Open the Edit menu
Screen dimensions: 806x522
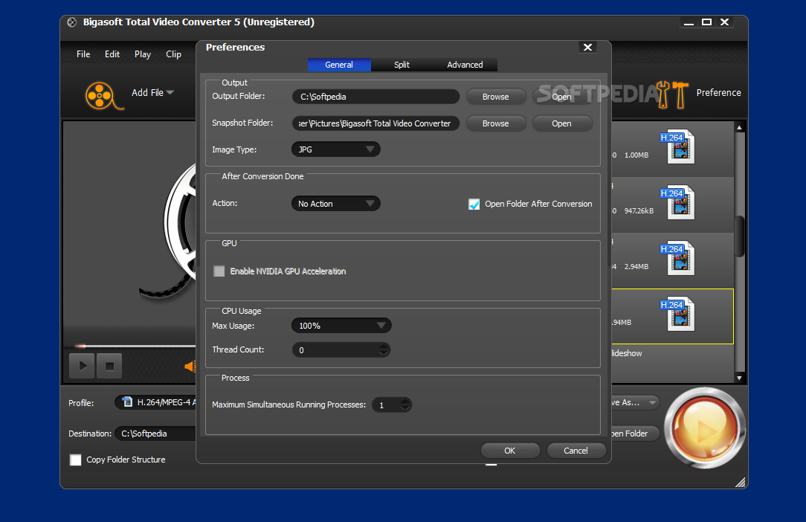112,54
